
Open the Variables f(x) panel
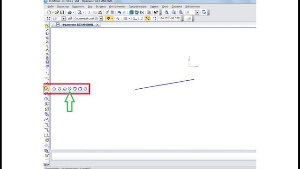tap(142, 13)
